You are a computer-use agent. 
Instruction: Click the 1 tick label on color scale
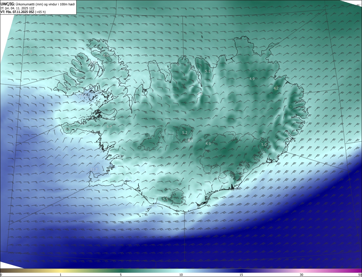point(61,275)
